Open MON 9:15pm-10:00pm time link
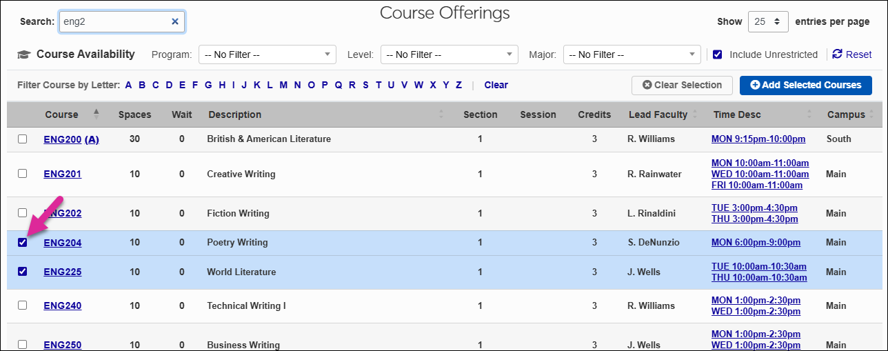Viewport: 888px width, 351px height. click(x=758, y=139)
